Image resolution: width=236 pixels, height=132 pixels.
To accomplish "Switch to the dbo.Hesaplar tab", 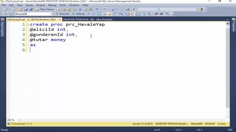I will 88,19.
